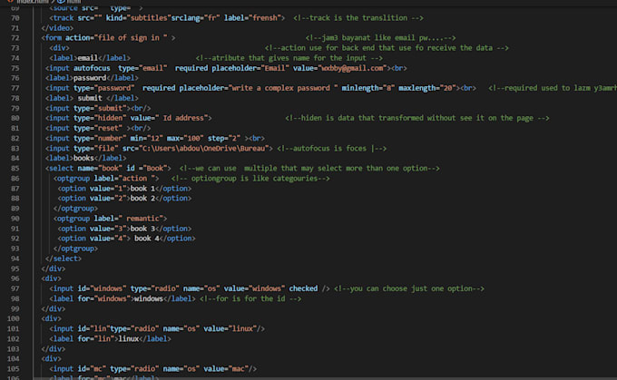This screenshot has width=617, height=380.
Task: Click the "book 2" option text
Action: pyautogui.click(x=142, y=199)
